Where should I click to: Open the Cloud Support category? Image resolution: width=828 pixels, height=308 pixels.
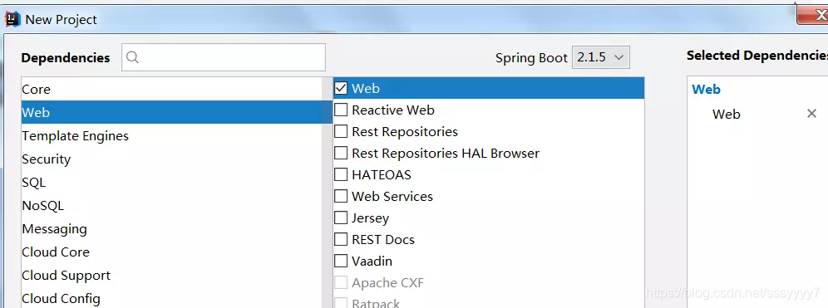click(x=171, y=275)
